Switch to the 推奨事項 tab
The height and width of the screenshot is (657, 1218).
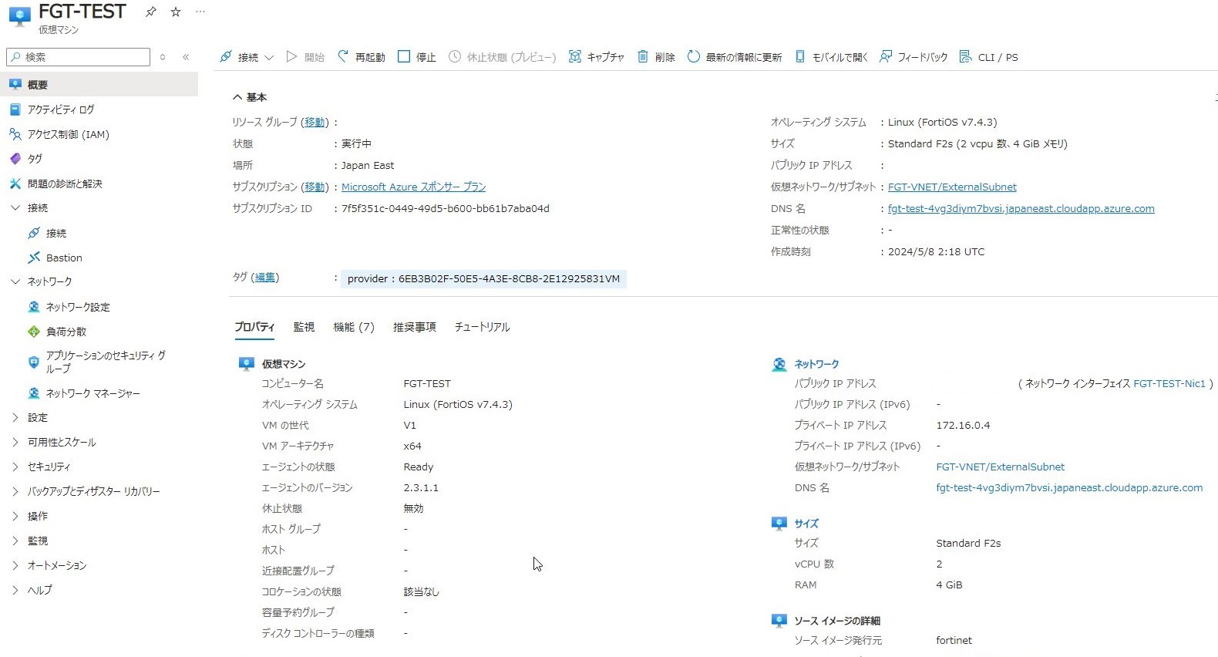click(415, 328)
